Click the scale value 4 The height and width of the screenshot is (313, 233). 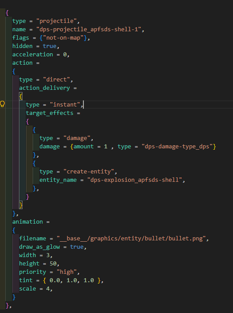coord(48,289)
